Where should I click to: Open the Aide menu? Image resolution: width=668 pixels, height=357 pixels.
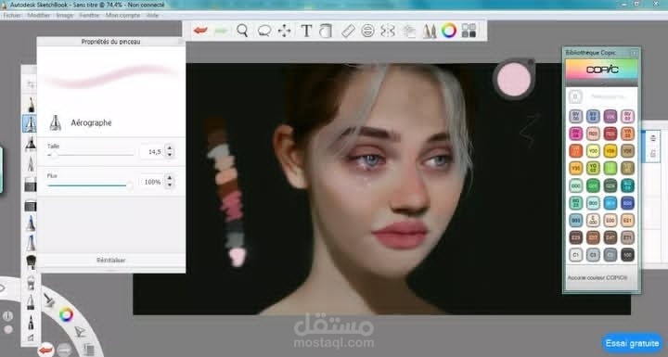[152, 16]
